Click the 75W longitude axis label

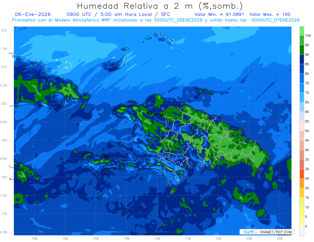[65, 238]
